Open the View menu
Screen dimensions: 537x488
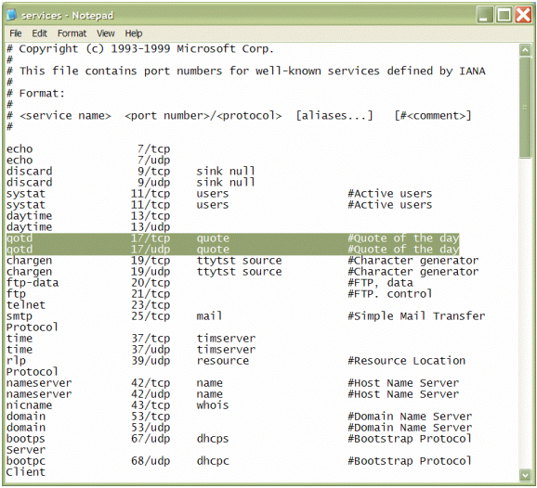click(106, 33)
